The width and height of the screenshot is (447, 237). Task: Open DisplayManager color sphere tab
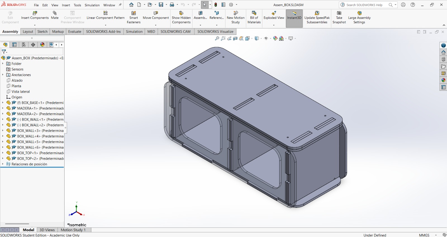42,45
